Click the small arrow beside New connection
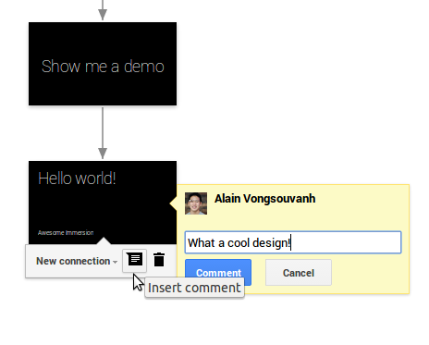This screenshot has width=429, height=345. [x=115, y=262]
